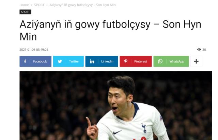Click the Facebook f icon

[25, 61]
